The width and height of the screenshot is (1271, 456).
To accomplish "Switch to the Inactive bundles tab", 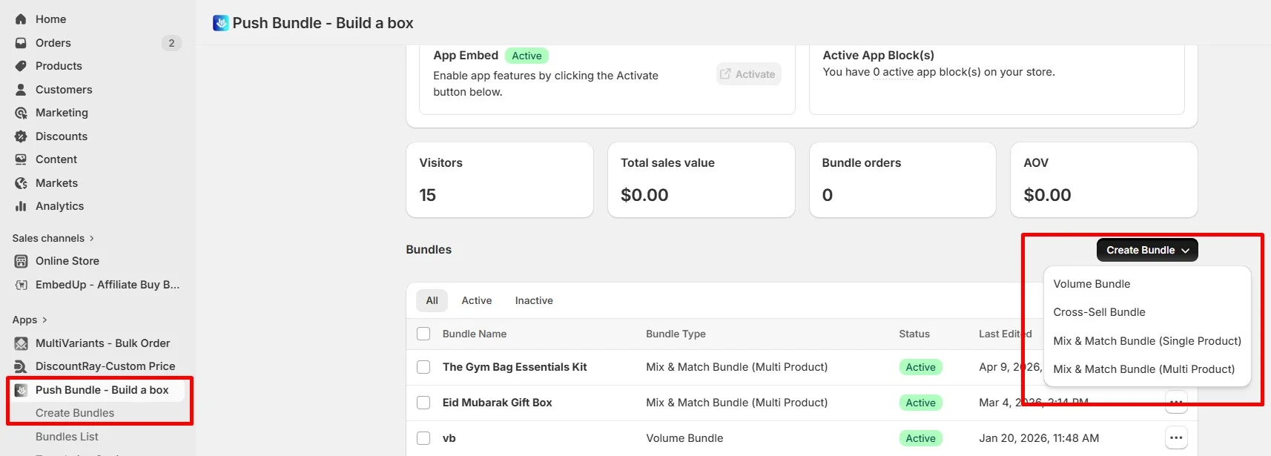I will tap(534, 300).
